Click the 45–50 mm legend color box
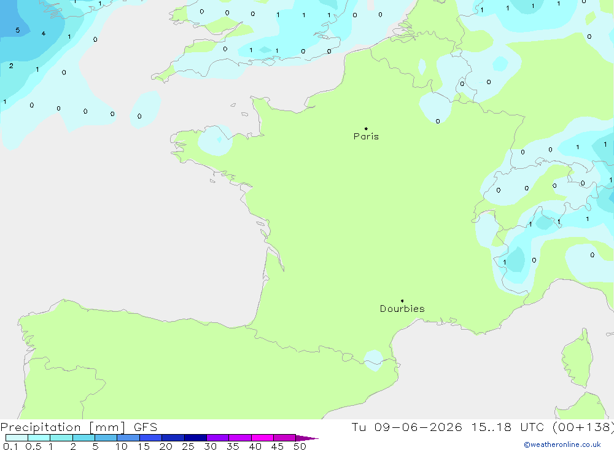The width and height of the screenshot is (614, 450). click(x=285, y=438)
